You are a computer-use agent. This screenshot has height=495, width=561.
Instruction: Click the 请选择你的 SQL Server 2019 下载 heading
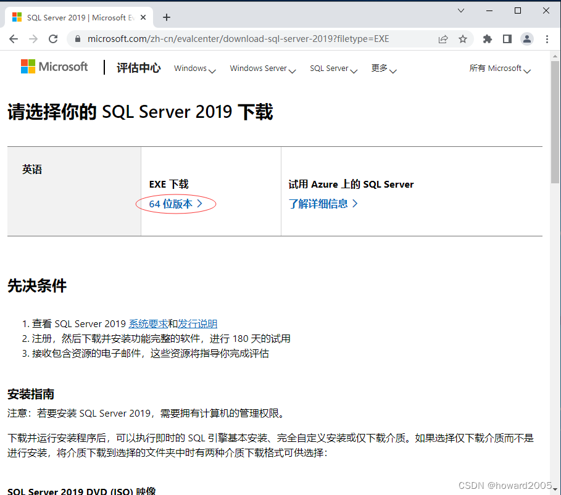(x=140, y=112)
